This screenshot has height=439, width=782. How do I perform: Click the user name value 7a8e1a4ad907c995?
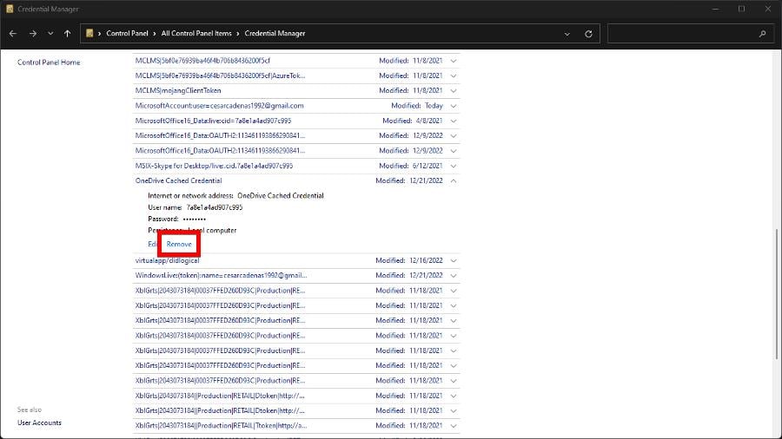pyautogui.click(x=215, y=207)
